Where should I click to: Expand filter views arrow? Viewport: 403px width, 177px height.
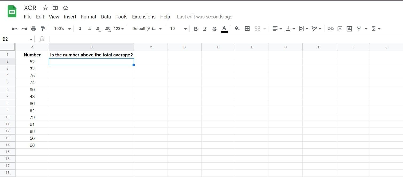(366, 29)
